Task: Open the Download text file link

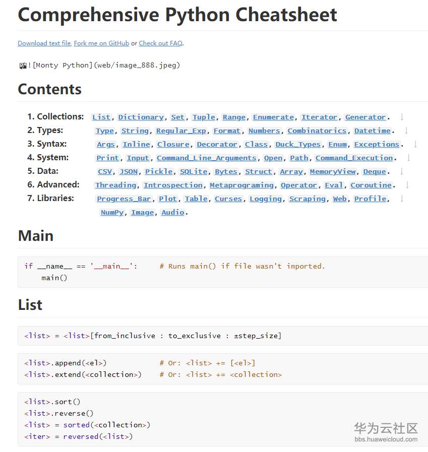Action: 44,43
